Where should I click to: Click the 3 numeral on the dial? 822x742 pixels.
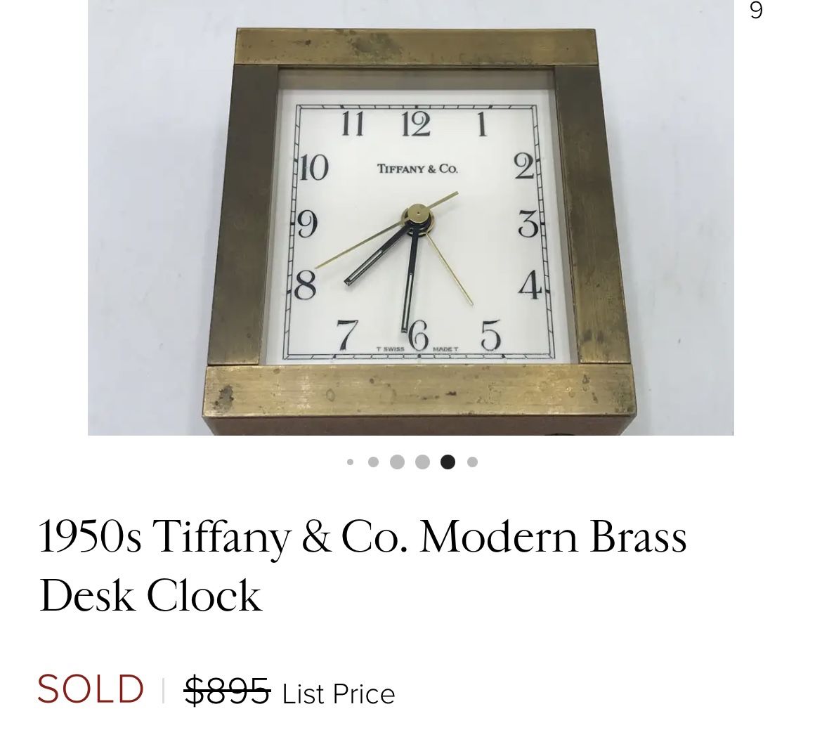[x=528, y=224]
